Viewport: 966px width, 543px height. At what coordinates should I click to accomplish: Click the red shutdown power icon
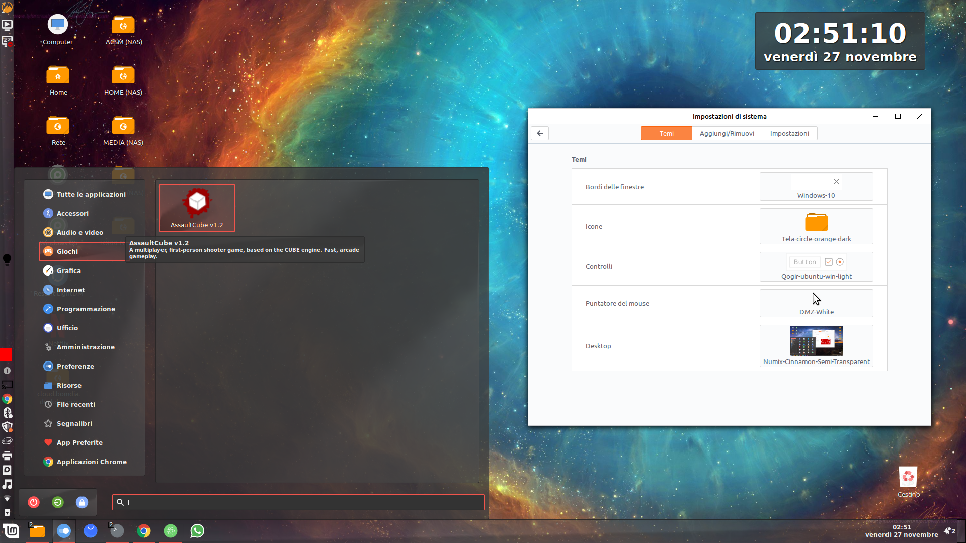tap(34, 502)
